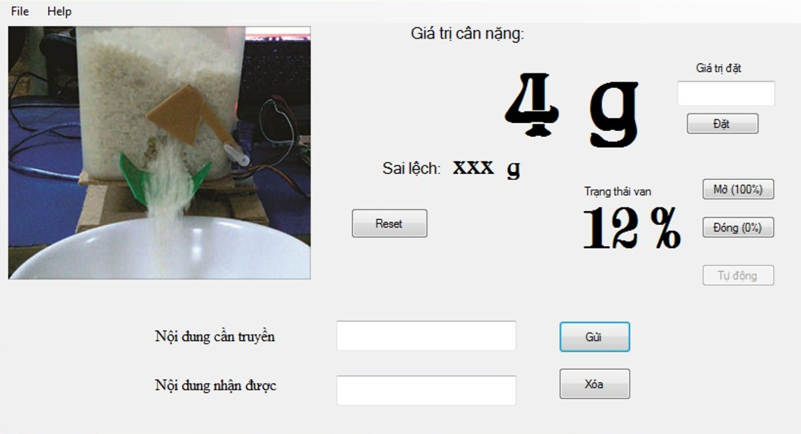Image resolution: width=801 pixels, height=434 pixels.
Task: Focus the Nội dung cần truyền text box
Action: pos(426,336)
